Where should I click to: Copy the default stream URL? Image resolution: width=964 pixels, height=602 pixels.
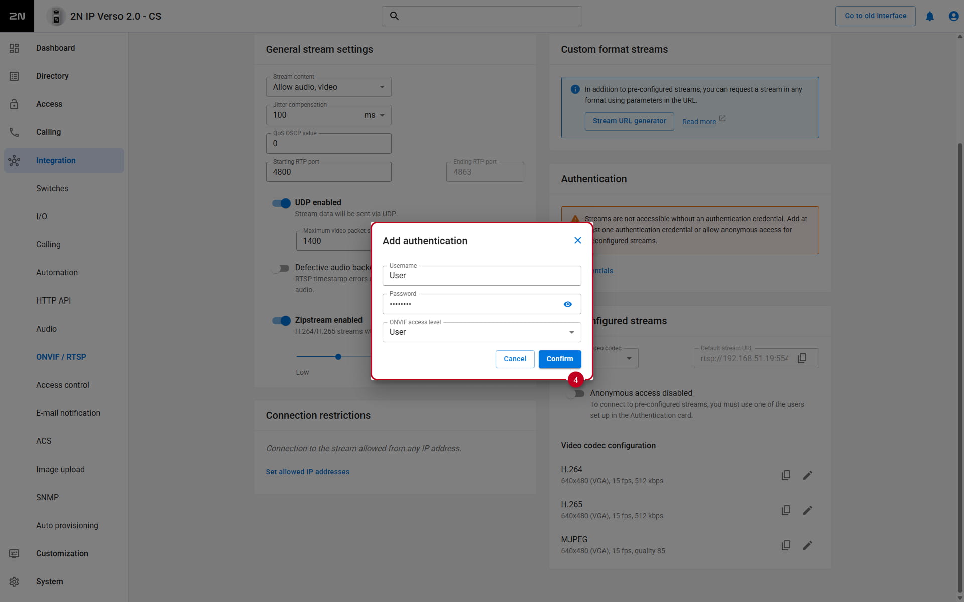pyautogui.click(x=802, y=358)
